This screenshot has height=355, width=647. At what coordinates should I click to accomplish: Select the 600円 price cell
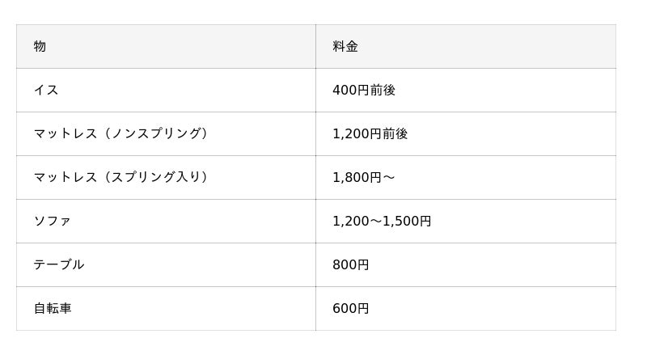[350, 309]
